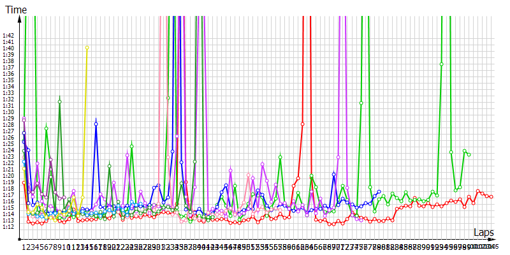Screen dimensions: 510x255
Task: Click the 1:15 tick label on Time axis
Action: click(x=9, y=208)
